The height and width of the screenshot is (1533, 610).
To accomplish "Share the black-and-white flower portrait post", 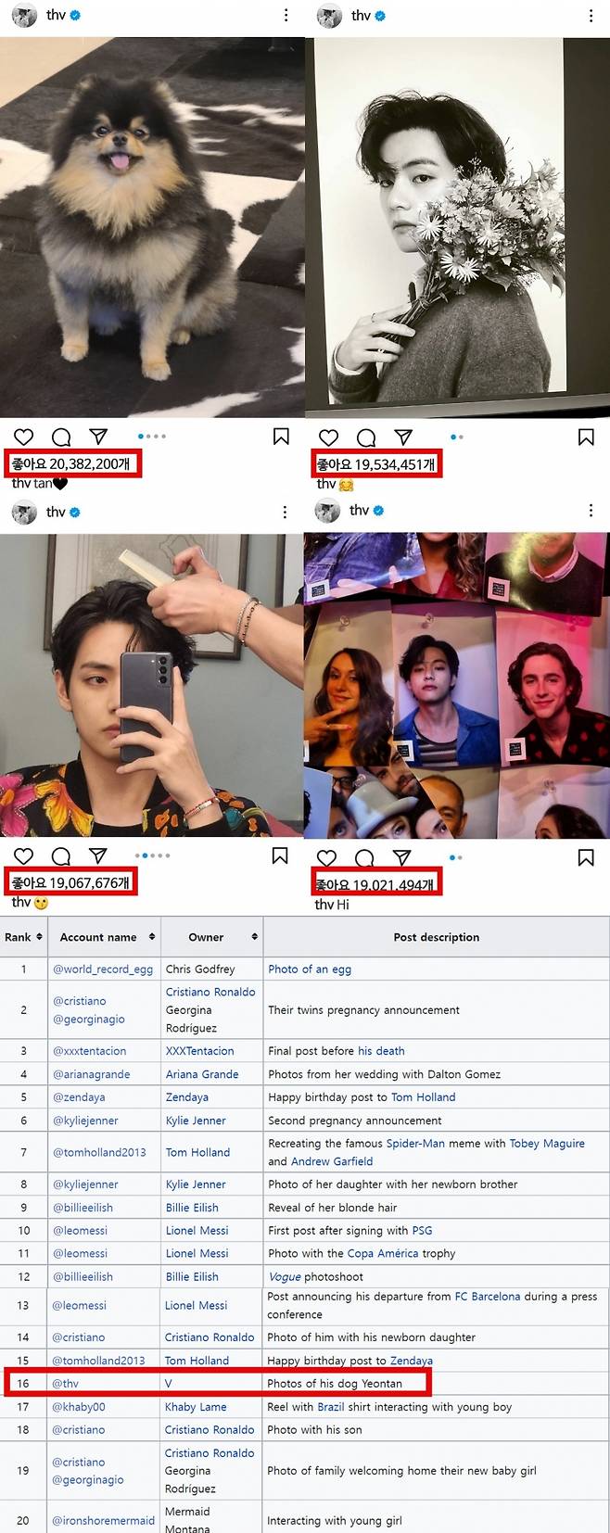I will click(403, 437).
